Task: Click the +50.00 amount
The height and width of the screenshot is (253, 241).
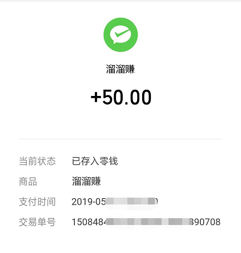Action: tap(121, 97)
